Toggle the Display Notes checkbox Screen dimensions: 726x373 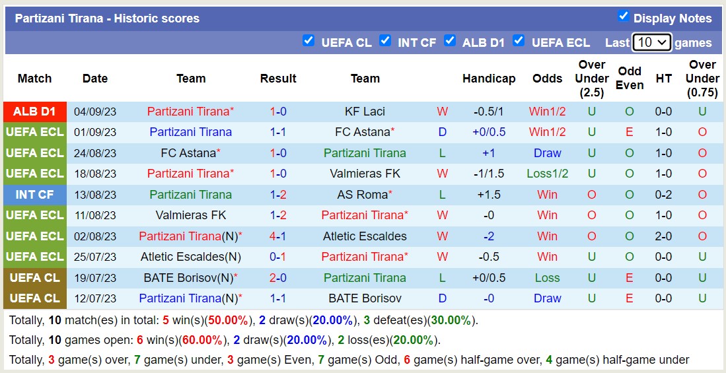[x=623, y=17]
